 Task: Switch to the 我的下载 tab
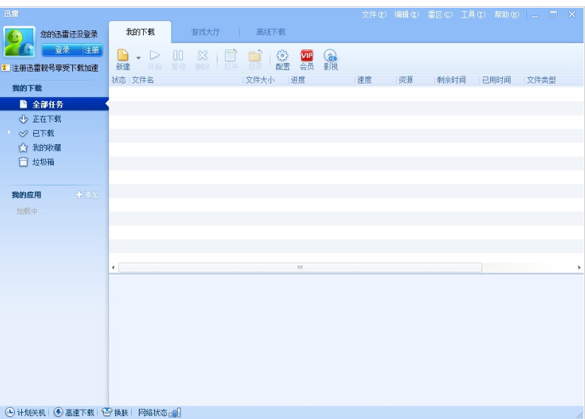[x=140, y=32]
